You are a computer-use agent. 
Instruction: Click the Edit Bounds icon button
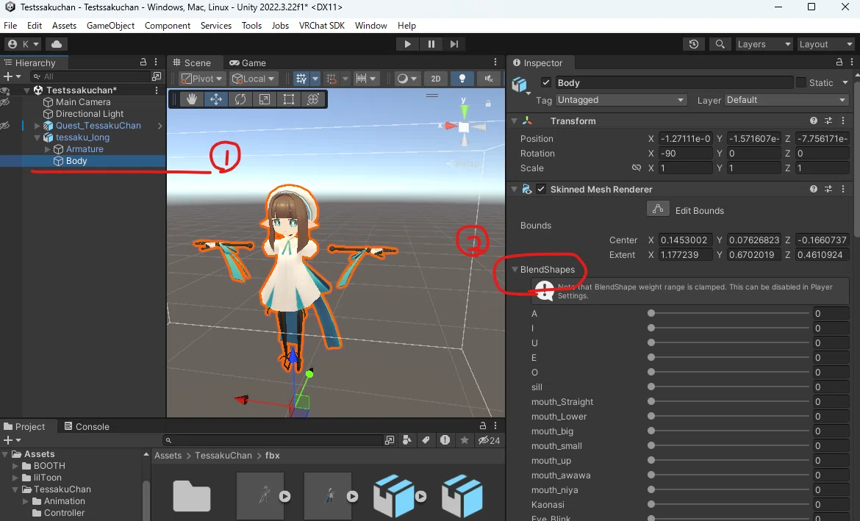click(x=658, y=209)
